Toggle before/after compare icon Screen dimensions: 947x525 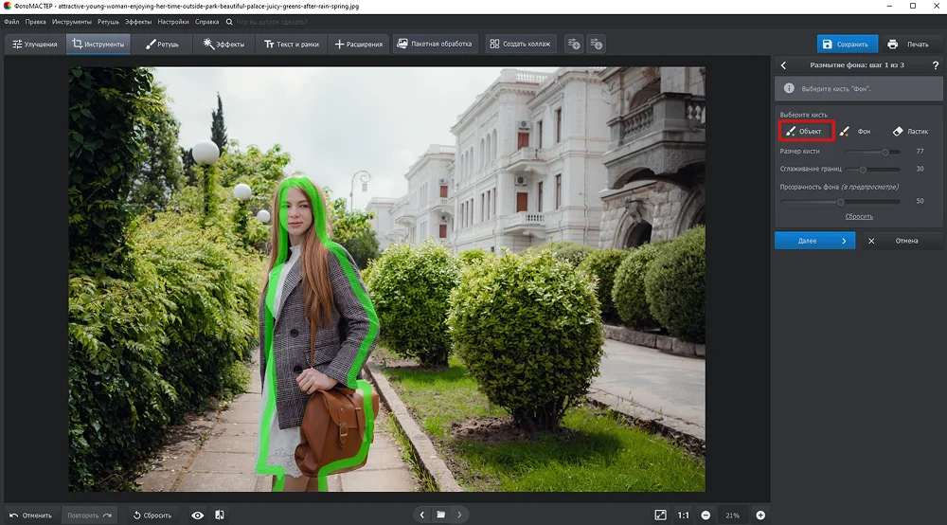click(x=220, y=516)
